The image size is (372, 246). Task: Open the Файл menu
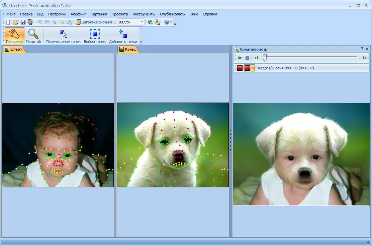click(11, 14)
